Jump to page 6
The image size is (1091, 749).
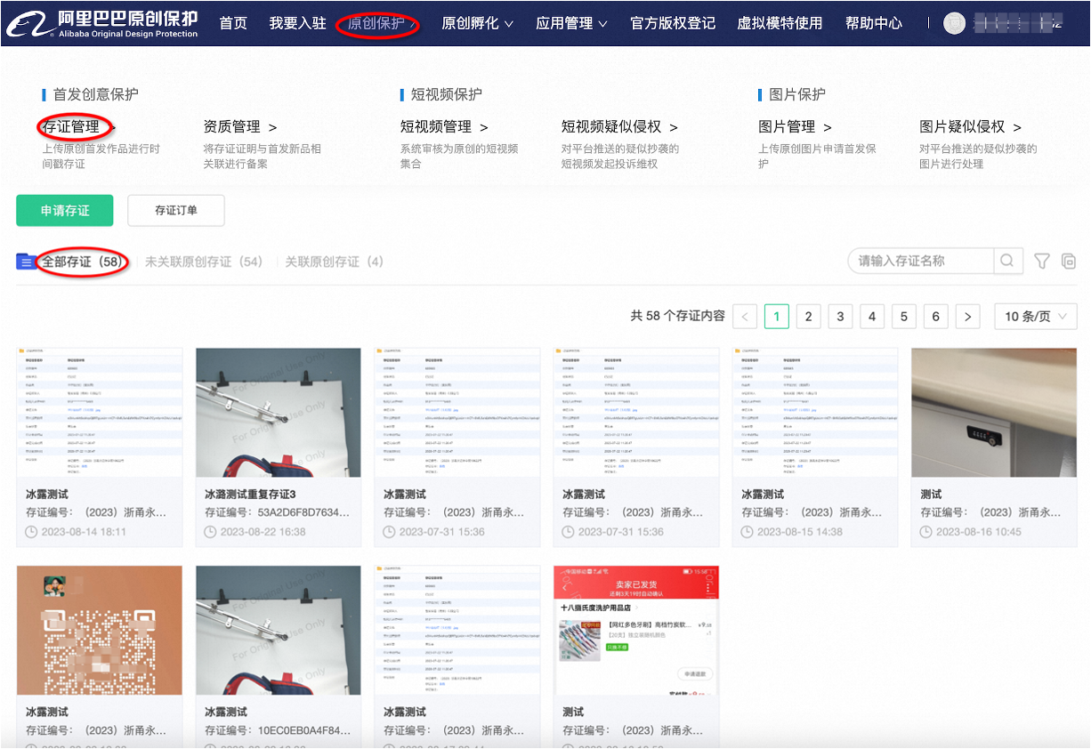(935, 317)
